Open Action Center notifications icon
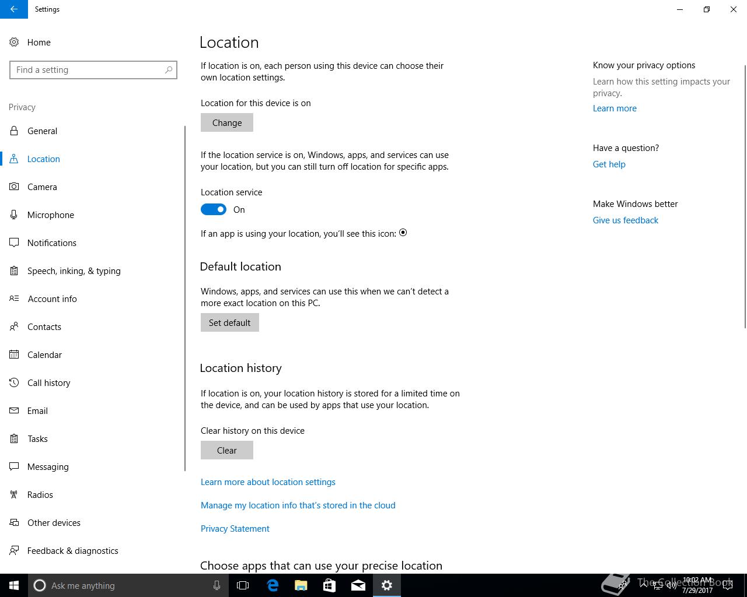747x597 pixels. tap(728, 585)
